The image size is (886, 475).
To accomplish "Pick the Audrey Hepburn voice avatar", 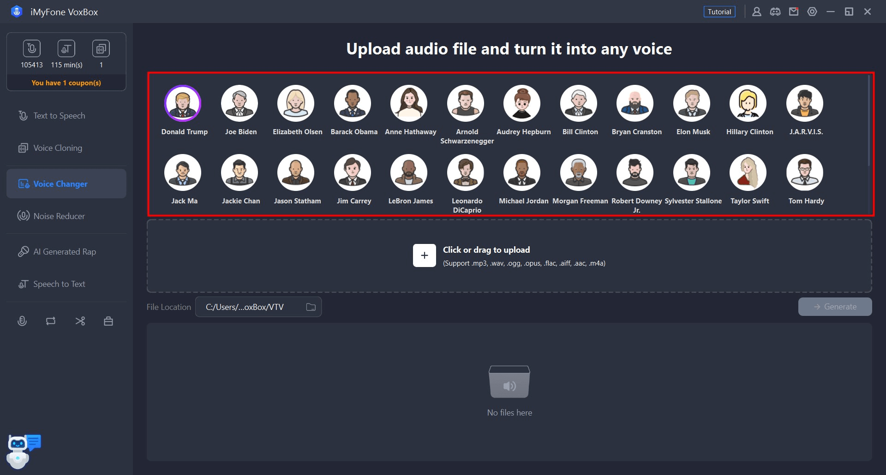I will [522, 103].
